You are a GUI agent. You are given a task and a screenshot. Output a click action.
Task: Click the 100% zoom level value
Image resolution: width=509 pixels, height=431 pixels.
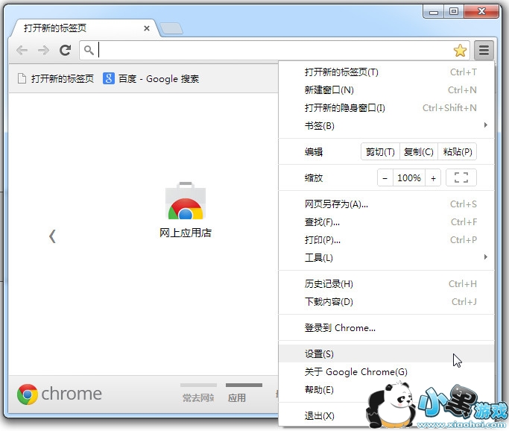[x=409, y=178]
